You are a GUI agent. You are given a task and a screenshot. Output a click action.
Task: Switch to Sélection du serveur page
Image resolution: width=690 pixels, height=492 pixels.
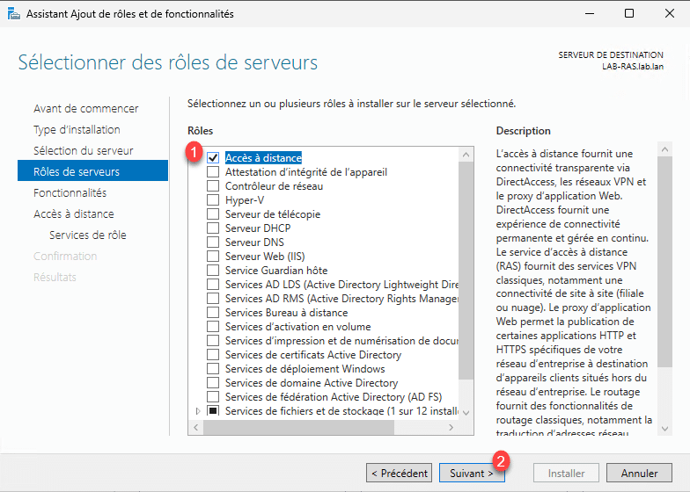[83, 151]
